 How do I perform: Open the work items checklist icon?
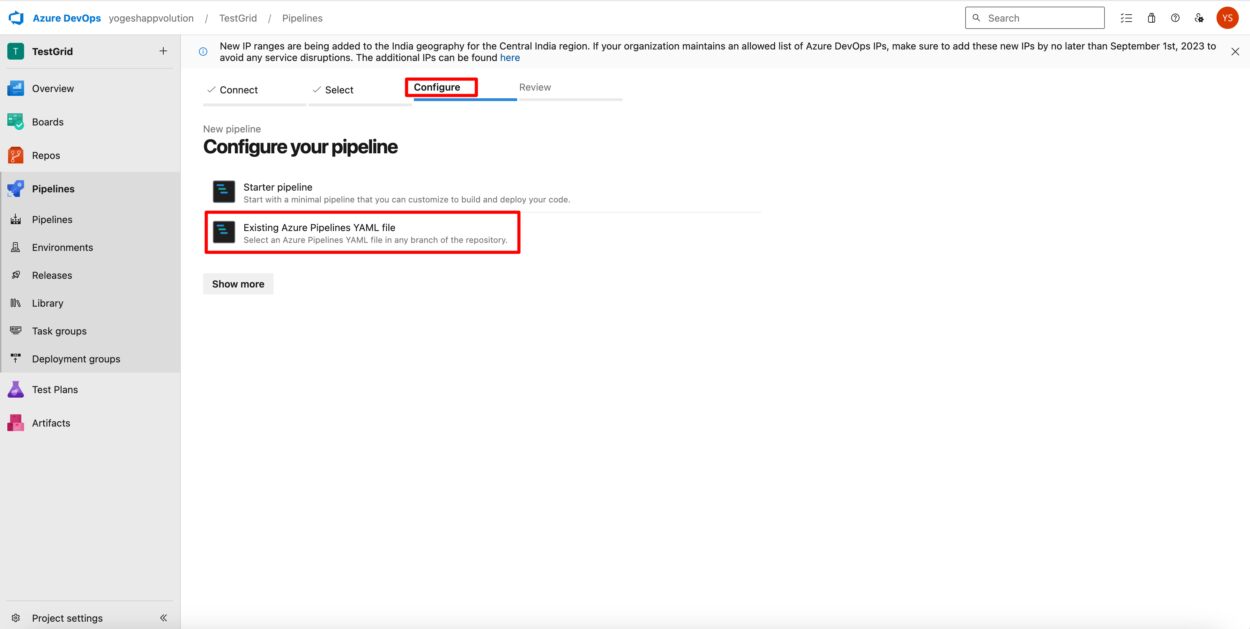(x=1126, y=18)
